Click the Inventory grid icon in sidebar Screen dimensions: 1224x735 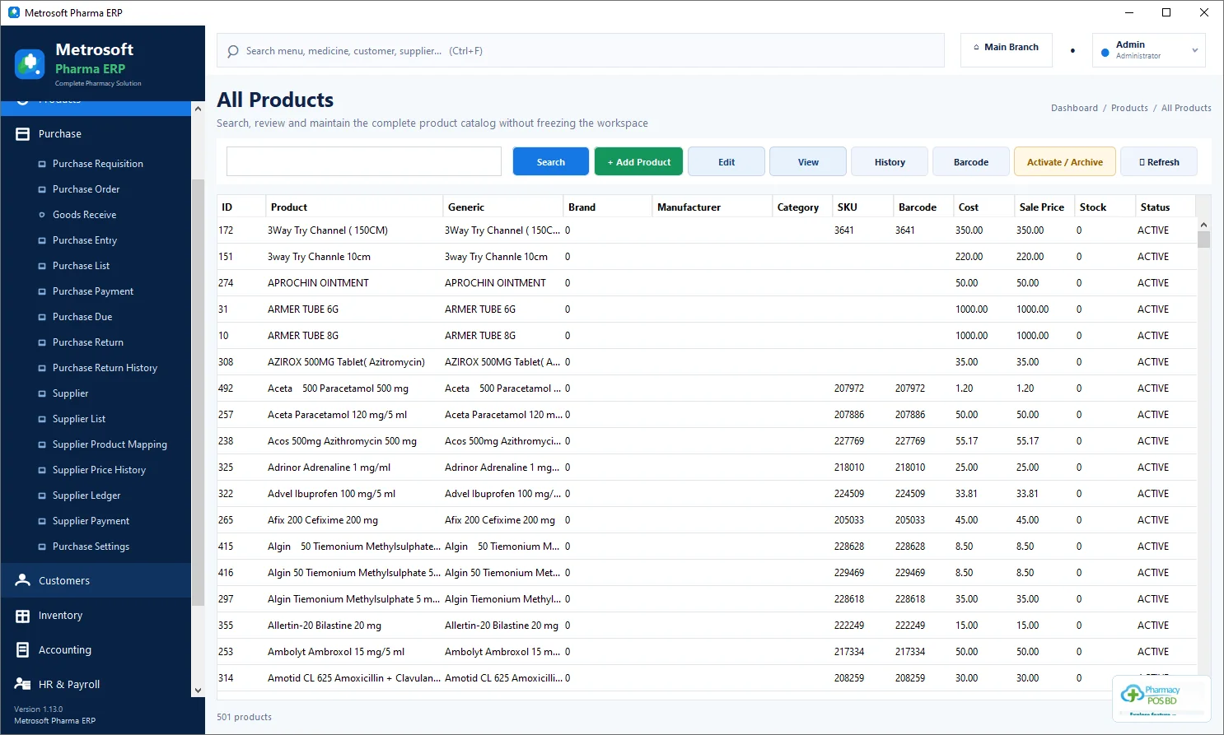pyautogui.click(x=23, y=616)
